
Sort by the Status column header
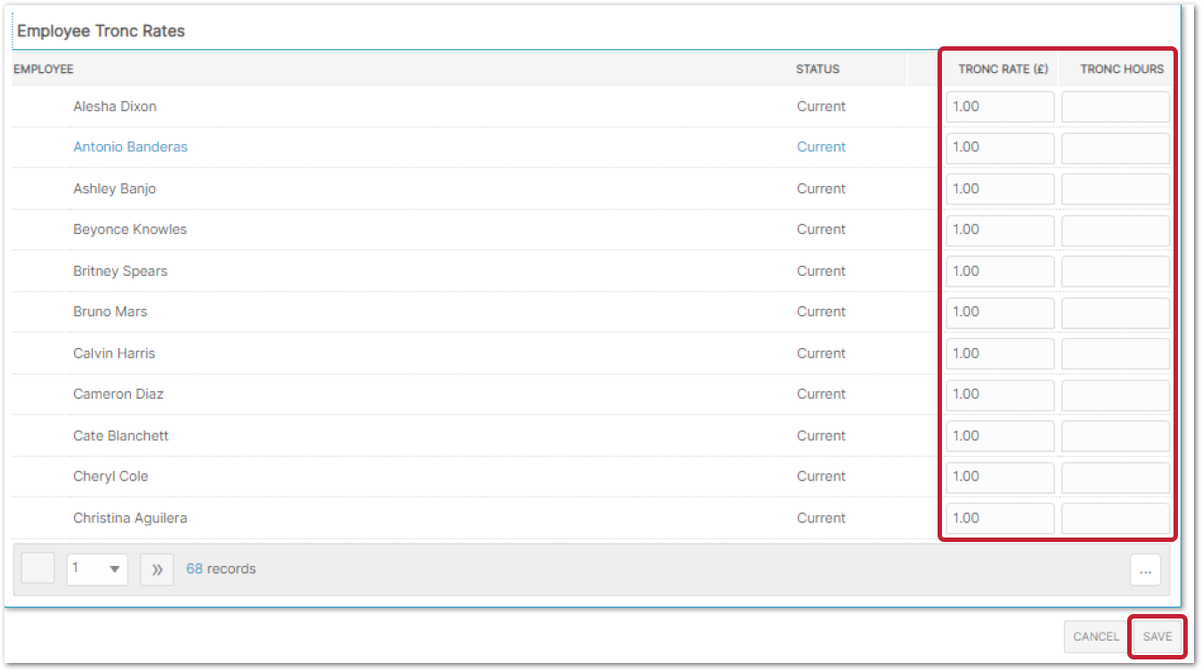coord(817,69)
